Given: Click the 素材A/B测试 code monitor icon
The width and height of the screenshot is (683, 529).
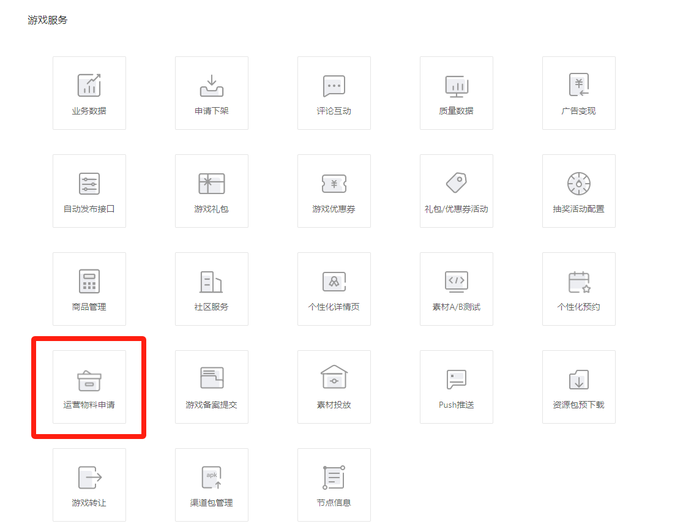Looking at the screenshot, I should click(457, 282).
